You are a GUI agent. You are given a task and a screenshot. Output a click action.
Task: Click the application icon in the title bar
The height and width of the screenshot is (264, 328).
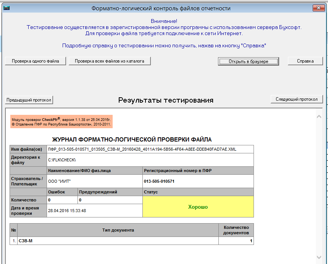coord(6,8)
